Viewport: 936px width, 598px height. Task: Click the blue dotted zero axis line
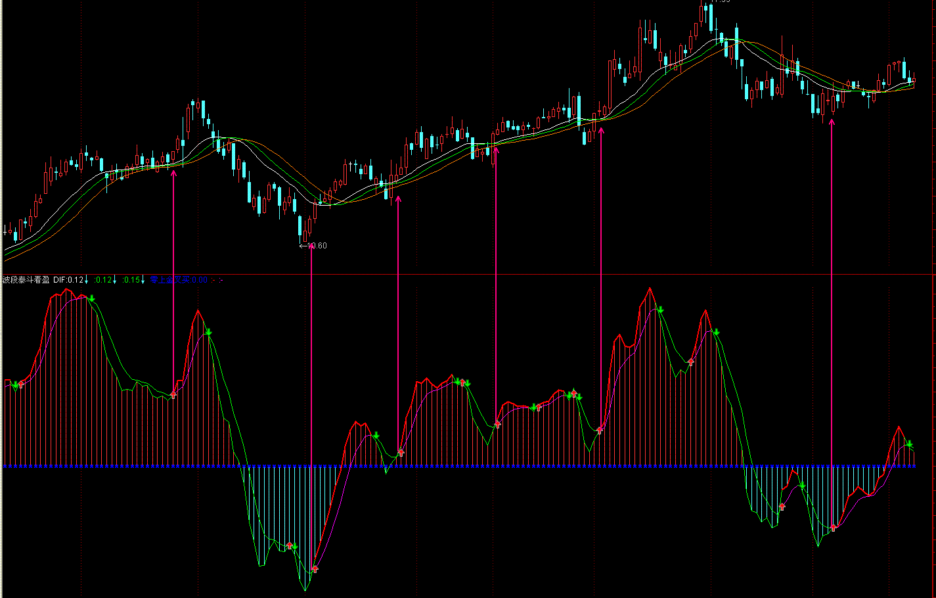point(460,466)
